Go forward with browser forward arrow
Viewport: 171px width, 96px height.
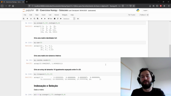tap(6, 6)
